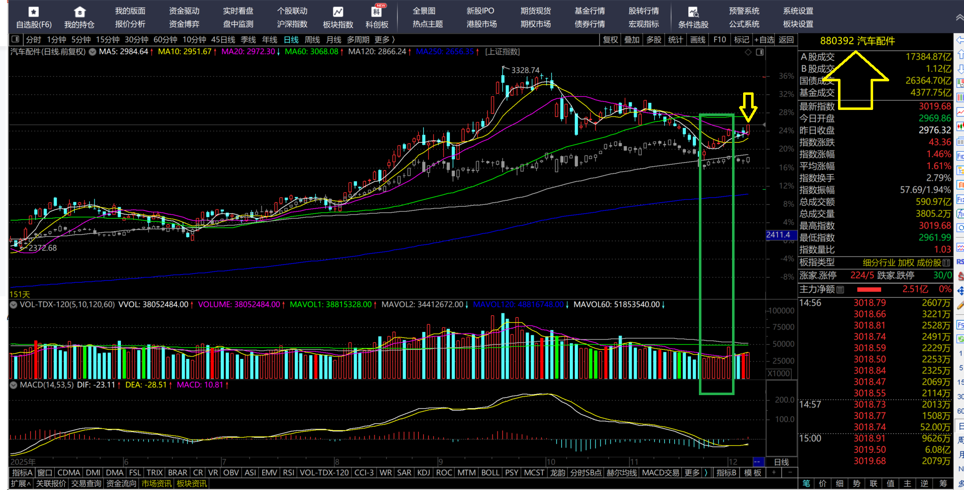Expand the 更多 indicators list
Image resolution: width=964 pixels, height=490 pixels.
(x=692, y=472)
